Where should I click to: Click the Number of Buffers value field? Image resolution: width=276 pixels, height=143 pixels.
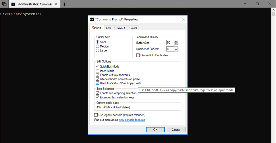170,49
